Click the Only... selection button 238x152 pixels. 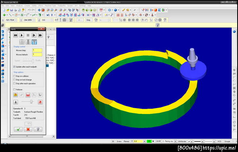(89, 20)
